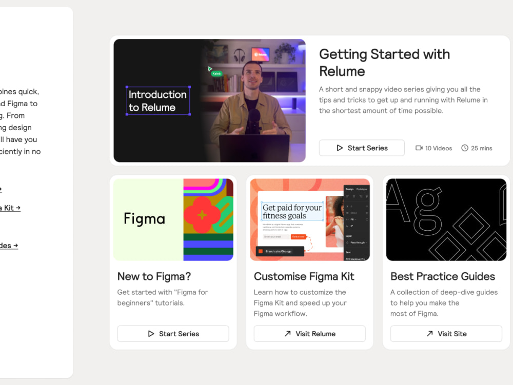Open the Introduction to Relume video thumbnail
The image size is (513, 385).
coord(209,100)
